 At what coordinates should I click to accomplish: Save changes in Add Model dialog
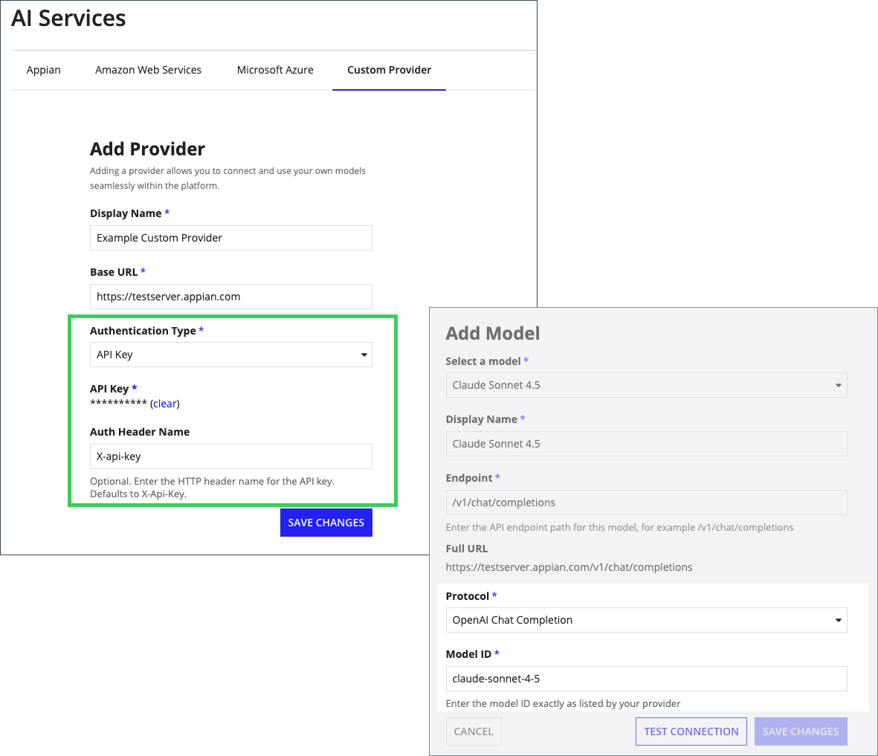801,731
